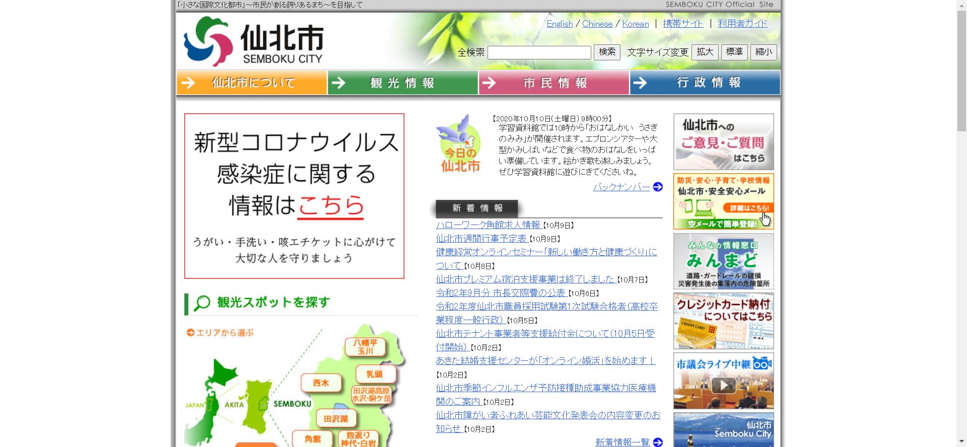This screenshot has height=447, width=967.
Task: Click the Semboku City logo
Action: point(254,41)
